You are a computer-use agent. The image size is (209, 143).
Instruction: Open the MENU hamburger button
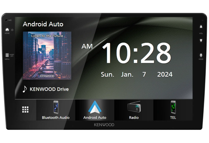tap(7, 55)
